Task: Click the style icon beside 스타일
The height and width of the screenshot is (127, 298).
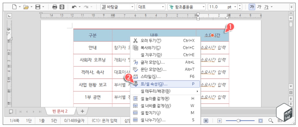Action: (135, 77)
